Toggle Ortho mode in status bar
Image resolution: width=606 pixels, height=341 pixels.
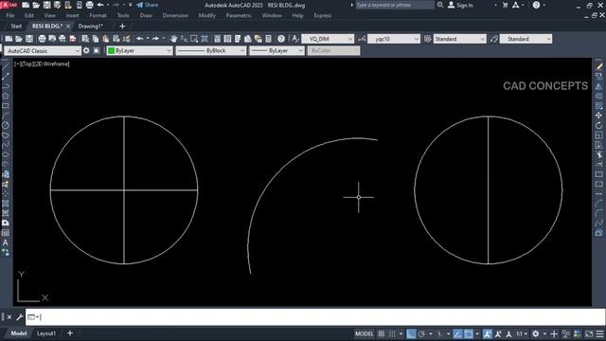click(x=411, y=333)
